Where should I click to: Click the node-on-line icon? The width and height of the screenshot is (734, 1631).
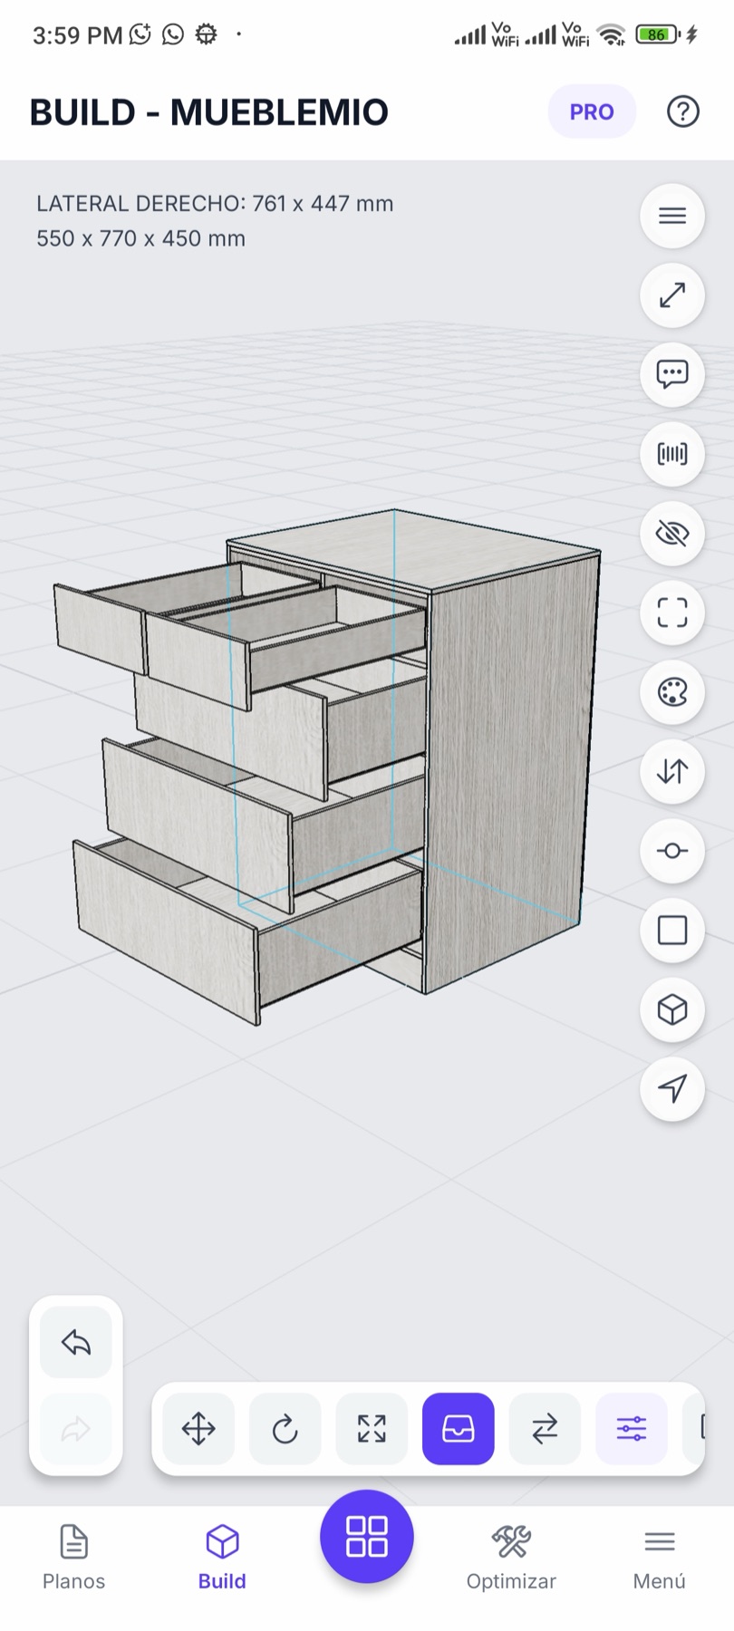click(x=672, y=851)
